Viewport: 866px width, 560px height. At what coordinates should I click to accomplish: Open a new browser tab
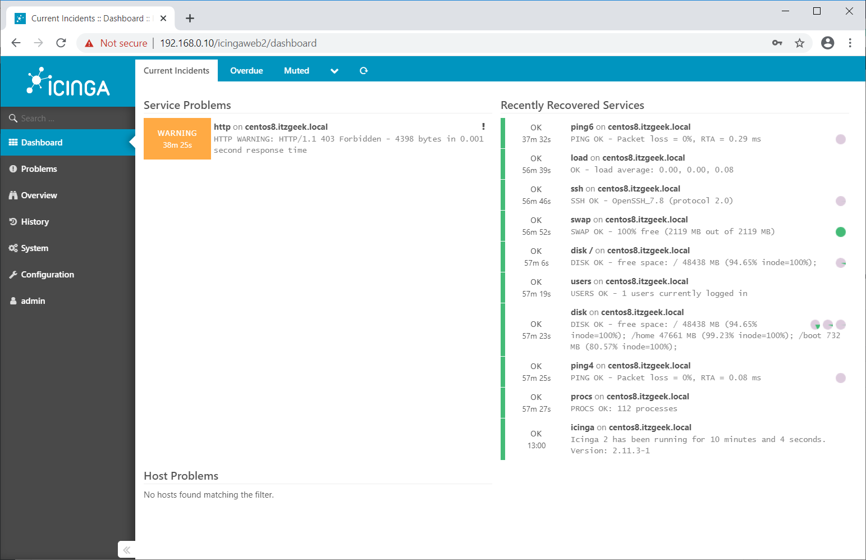point(190,19)
